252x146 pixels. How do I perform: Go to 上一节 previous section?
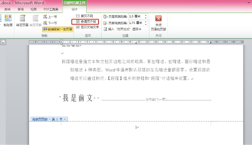point(50,17)
